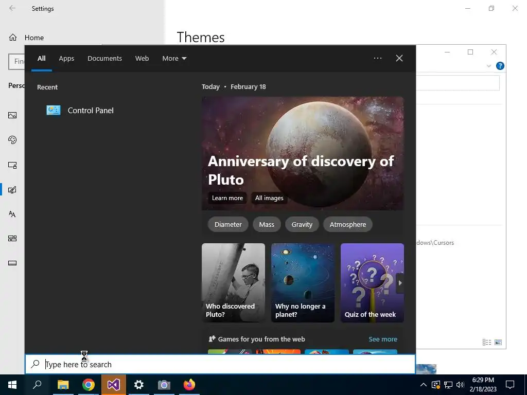
Task: Select the Diameter chip
Action: pos(228,224)
